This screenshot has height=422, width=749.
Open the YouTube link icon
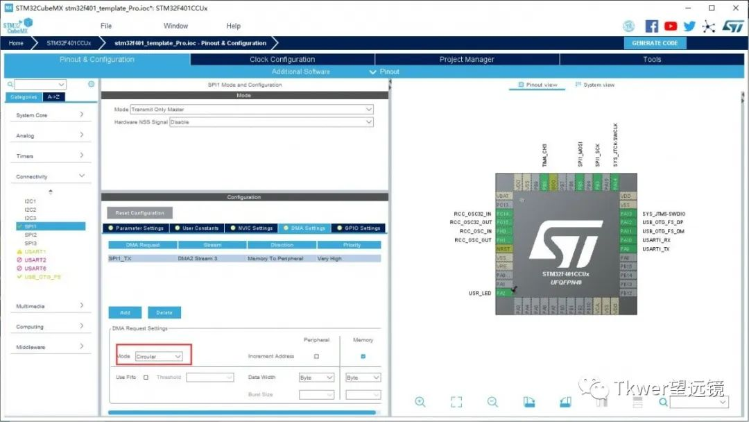(670, 26)
